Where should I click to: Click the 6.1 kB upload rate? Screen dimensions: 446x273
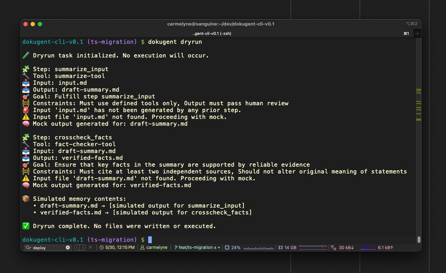click(385, 248)
